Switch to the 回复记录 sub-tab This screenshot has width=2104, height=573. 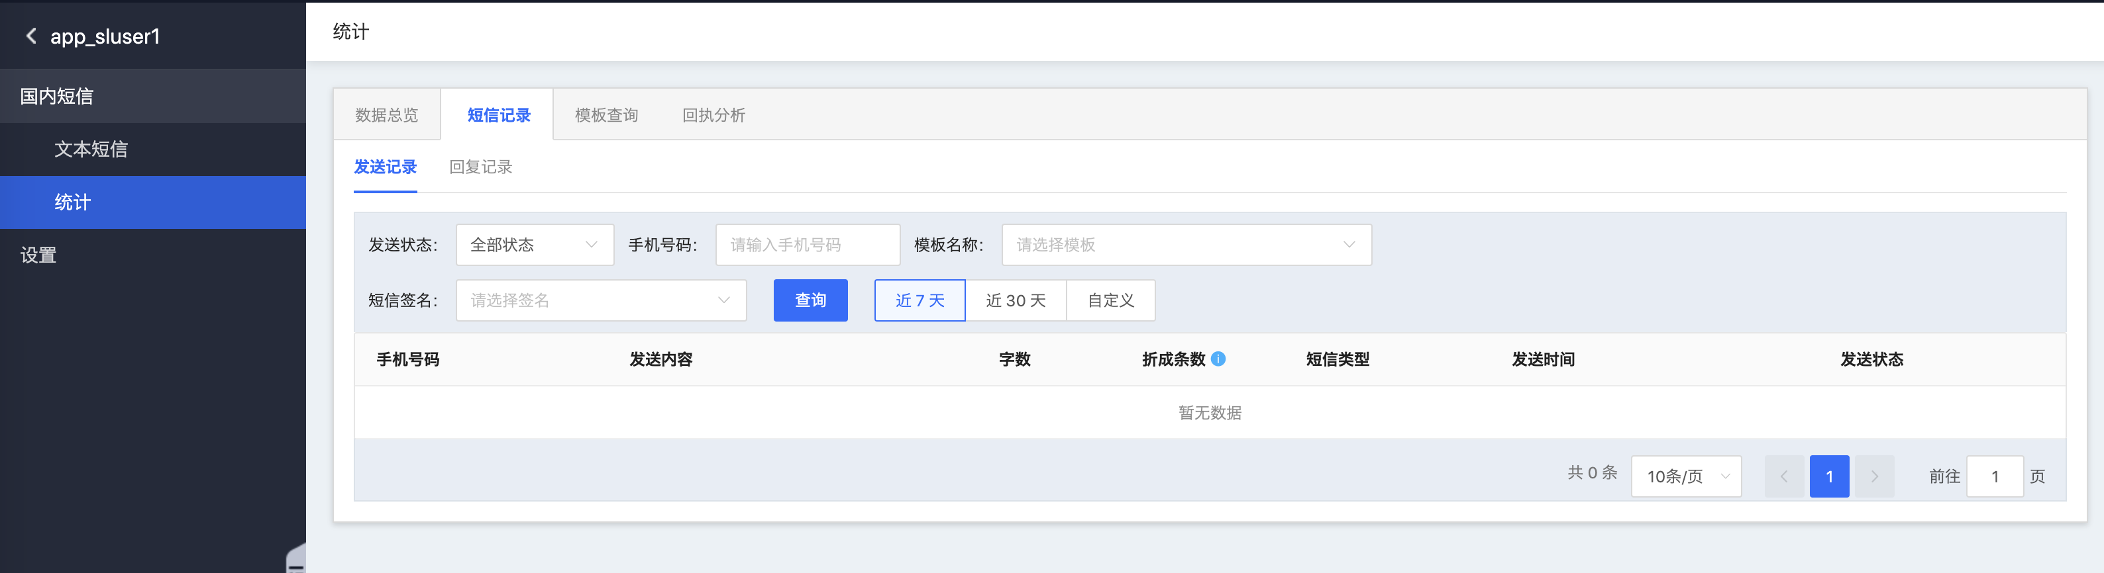[480, 167]
